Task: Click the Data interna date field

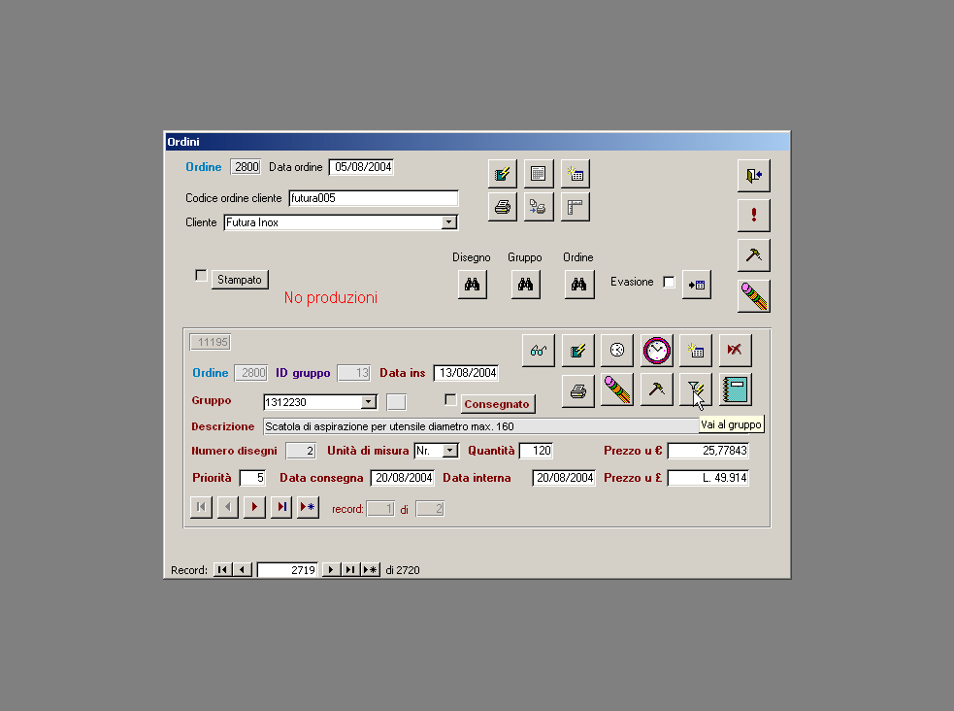Action: click(564, 478)
